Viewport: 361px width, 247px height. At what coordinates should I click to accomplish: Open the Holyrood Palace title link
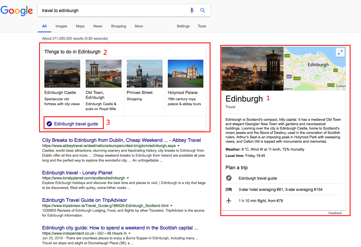pyautogui.click(x=183, y=93)
